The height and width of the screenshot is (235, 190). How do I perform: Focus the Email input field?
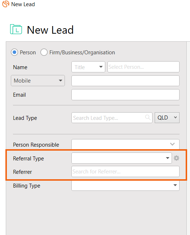click(x=125, y=95)
